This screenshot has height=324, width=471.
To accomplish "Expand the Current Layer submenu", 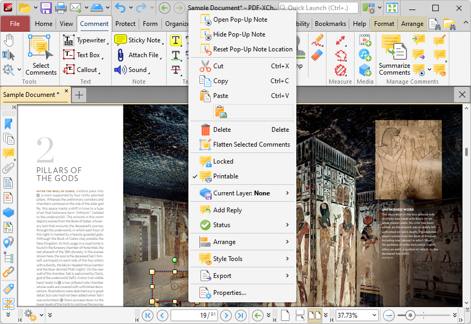I will tap(242, 193).
